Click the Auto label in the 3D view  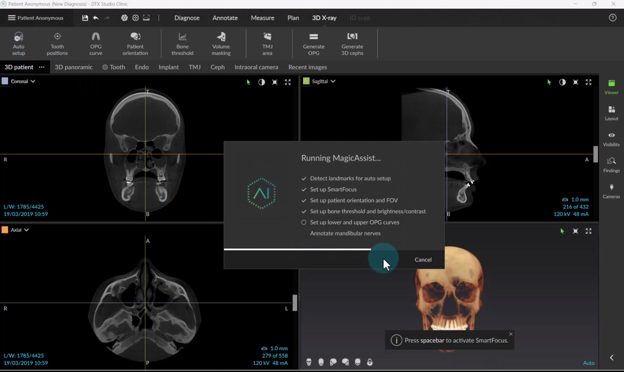588,363
